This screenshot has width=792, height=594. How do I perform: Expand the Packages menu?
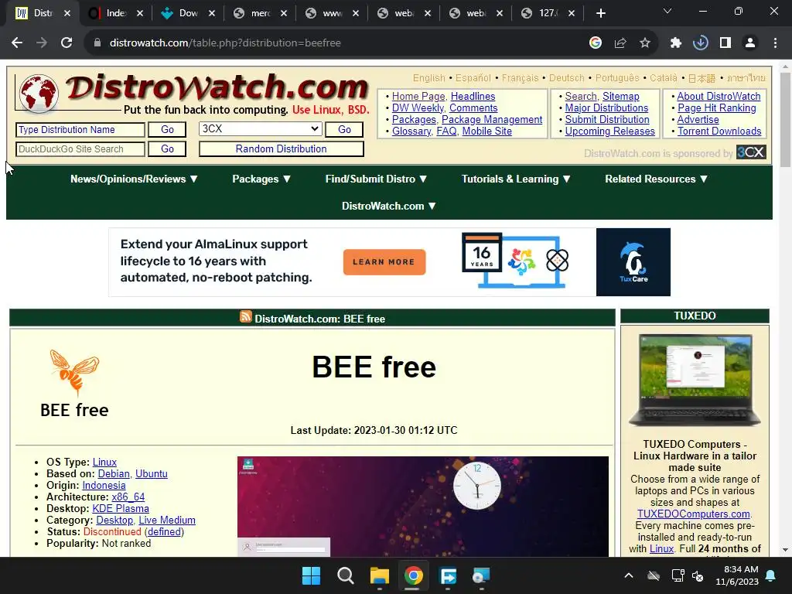coord(261,179)
